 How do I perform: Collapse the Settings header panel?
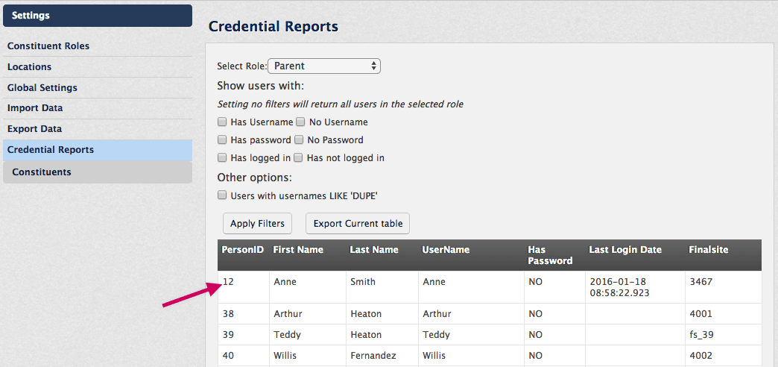point(97,16)
